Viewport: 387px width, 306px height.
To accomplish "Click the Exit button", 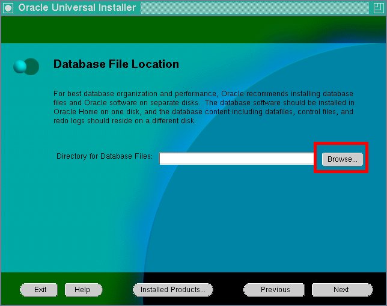I will 38,290.
